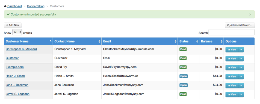Open Advanced Search
The width and height of the screenshot is (260, 104).
[x=240, y=25]
